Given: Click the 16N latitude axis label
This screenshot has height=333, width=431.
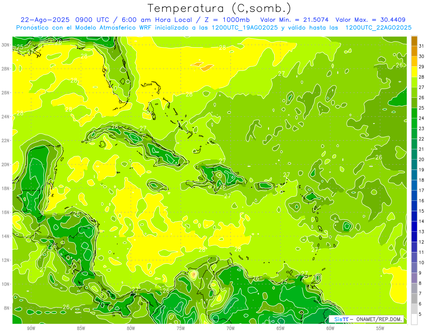Looking at the screenshot, I should (6, 212).
